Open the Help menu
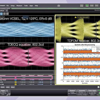 coord(36,6)
